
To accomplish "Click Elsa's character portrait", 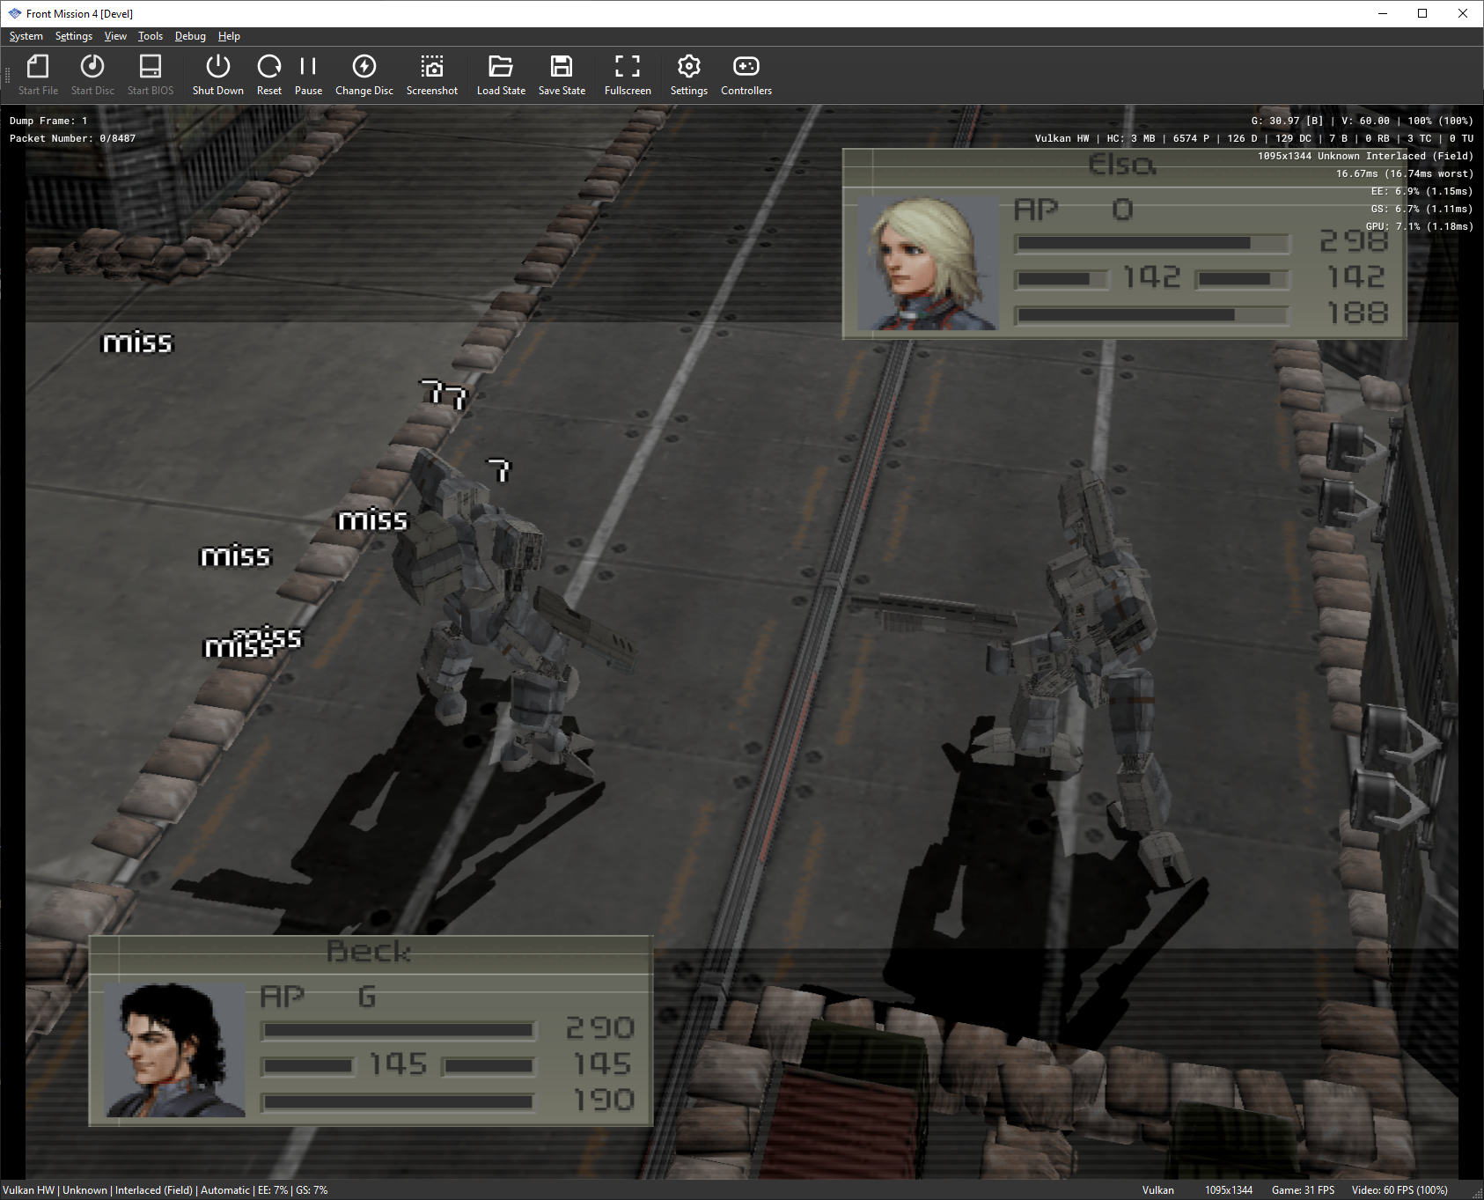I will click(x=927, y=263).
